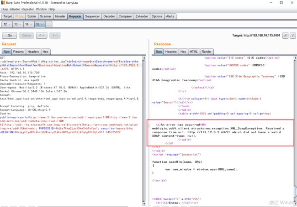This screenshot has width=297, height=207.
Task: Switch to the Spider tab
Action: point(32,16)
